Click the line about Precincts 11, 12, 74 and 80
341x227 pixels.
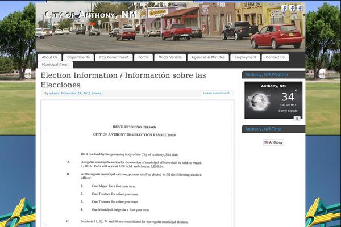point(134,222)
